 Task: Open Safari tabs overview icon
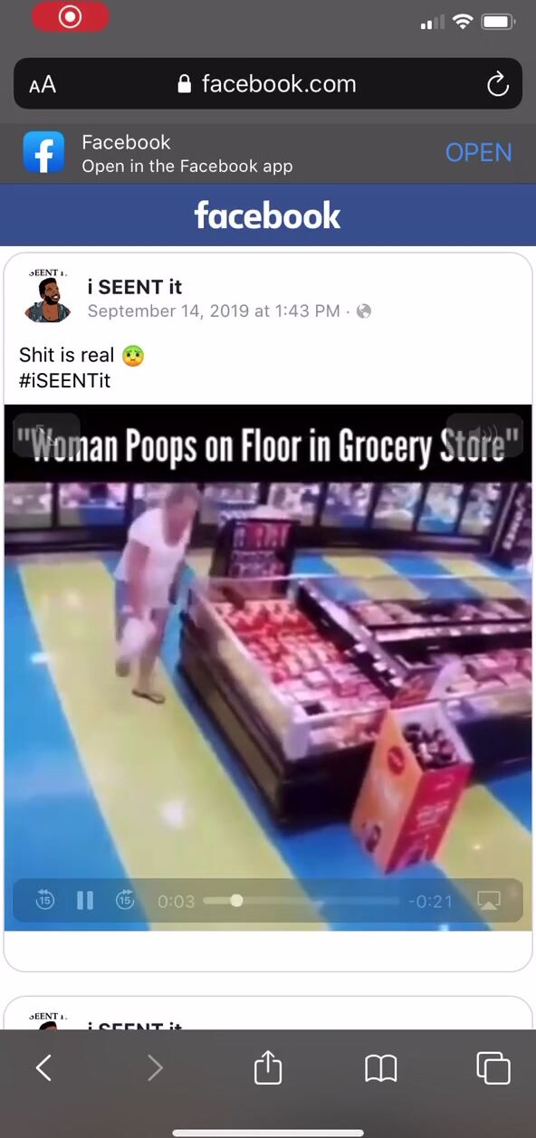493,1068
